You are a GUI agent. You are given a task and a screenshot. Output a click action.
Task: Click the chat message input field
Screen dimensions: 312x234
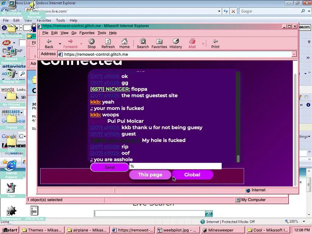(175, 166)
